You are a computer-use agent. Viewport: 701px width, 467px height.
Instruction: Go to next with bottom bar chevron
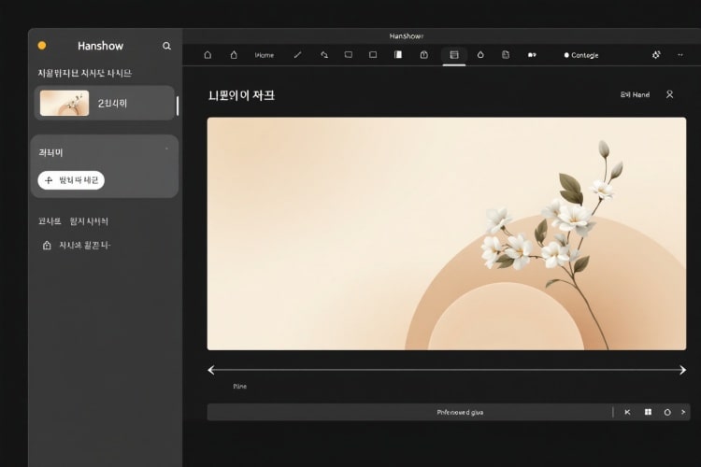click(x=683, y=412)
